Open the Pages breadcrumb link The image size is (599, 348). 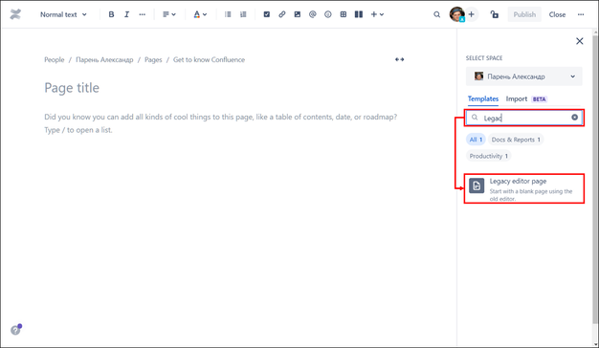pyautogui.click(x=153, y=59)
